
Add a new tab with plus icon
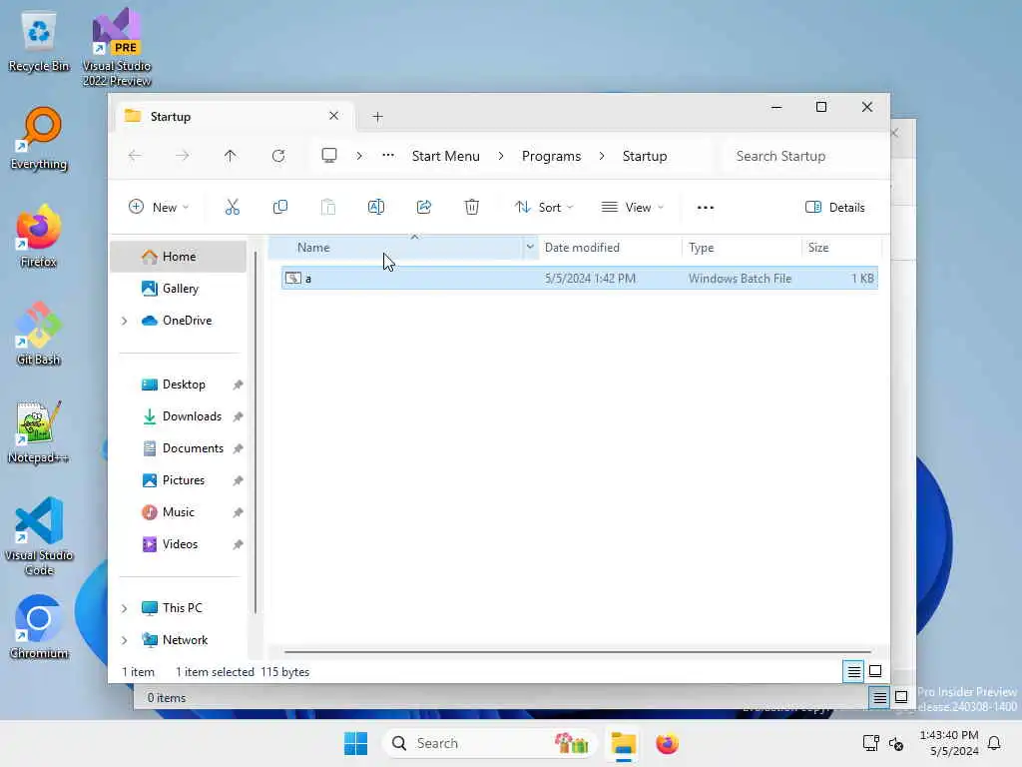click(x=377, y=117)
